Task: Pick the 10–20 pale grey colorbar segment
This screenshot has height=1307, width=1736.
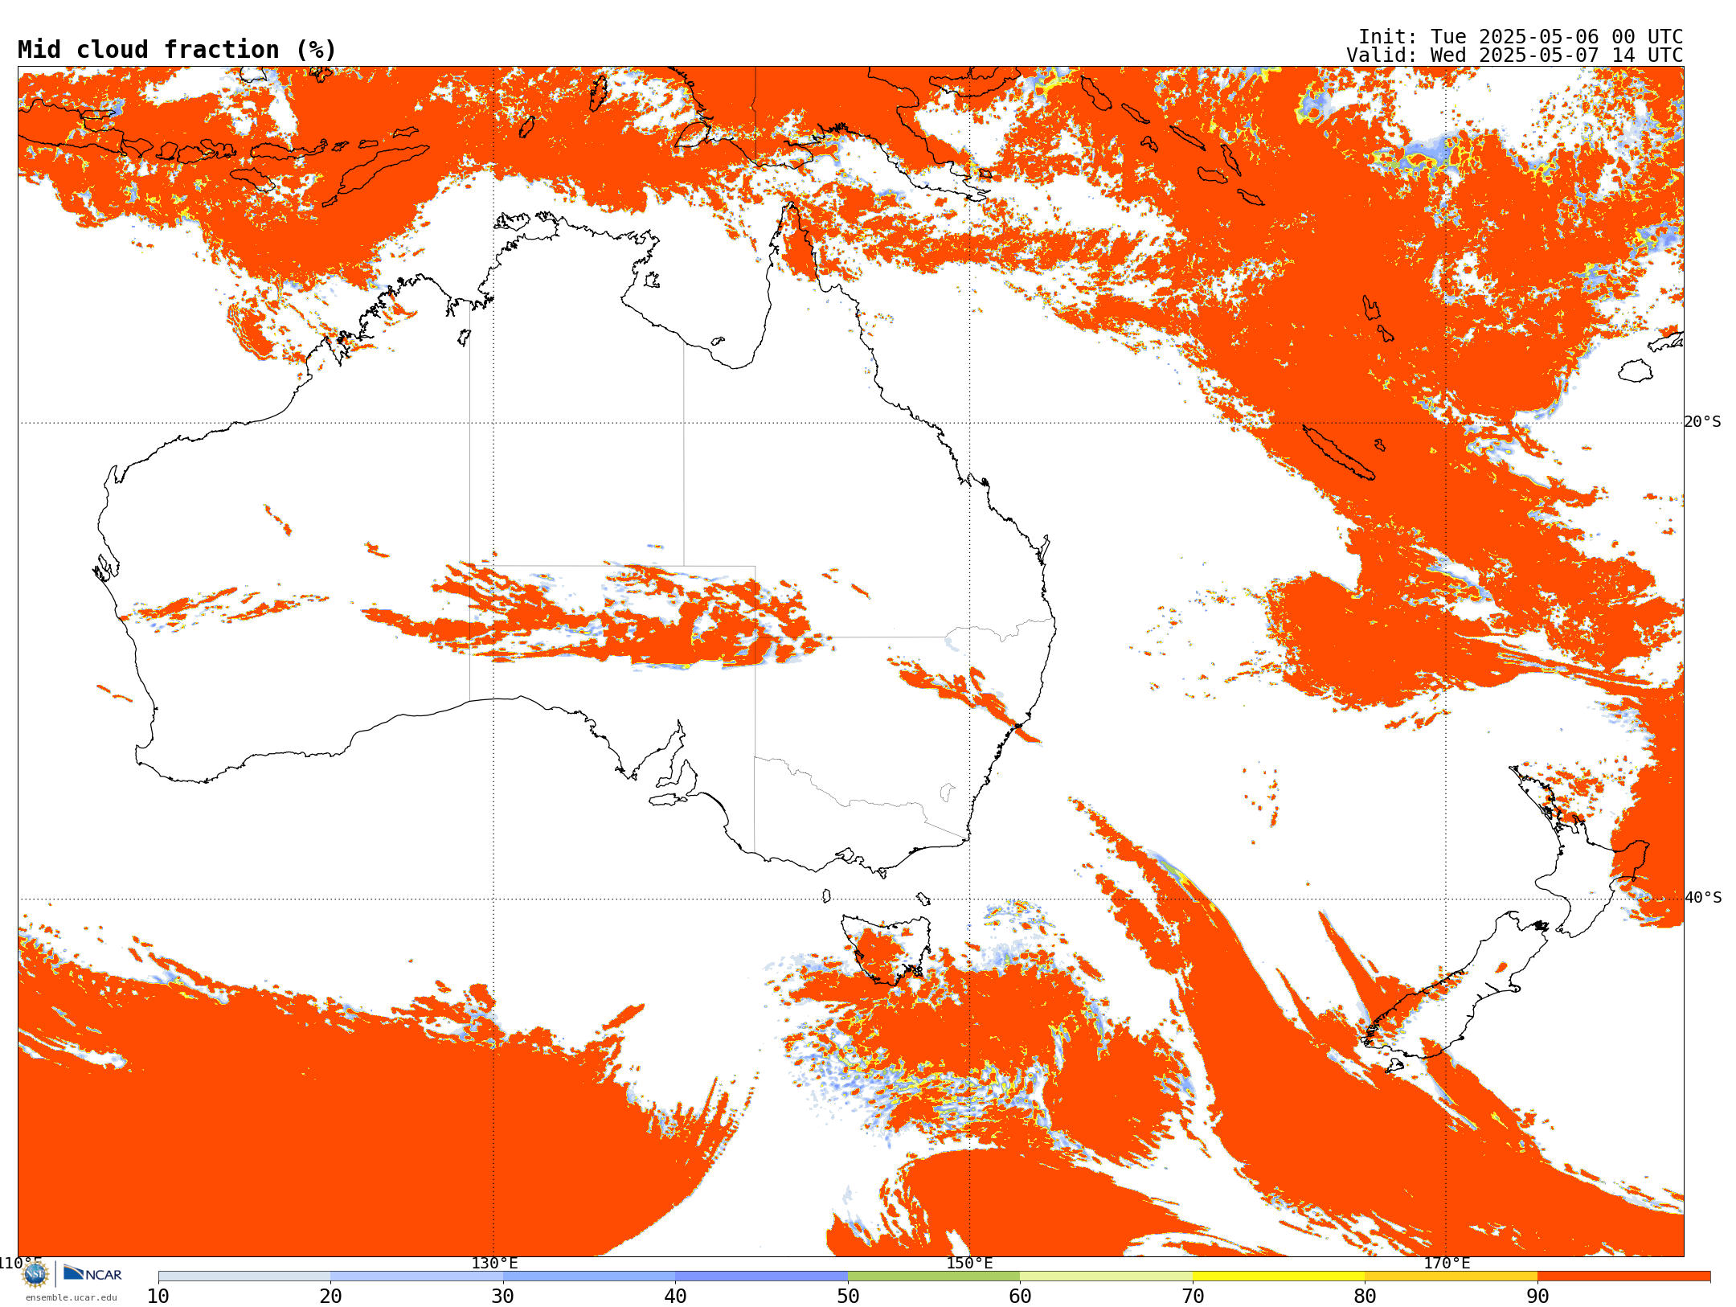Action: click(x=244, y=1276)
